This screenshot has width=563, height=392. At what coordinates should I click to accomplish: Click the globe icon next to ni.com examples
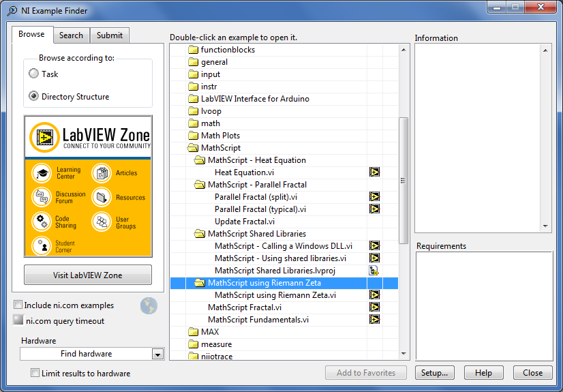[149, 306]
